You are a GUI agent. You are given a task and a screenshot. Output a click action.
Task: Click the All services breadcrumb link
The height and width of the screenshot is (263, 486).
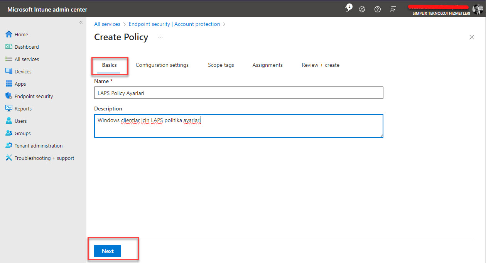(x=107, y=24)
